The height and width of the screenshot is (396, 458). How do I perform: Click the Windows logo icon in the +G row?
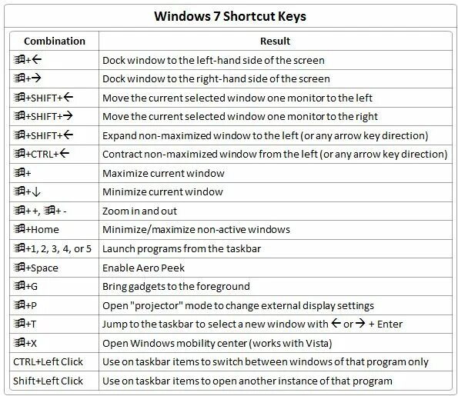19,285
